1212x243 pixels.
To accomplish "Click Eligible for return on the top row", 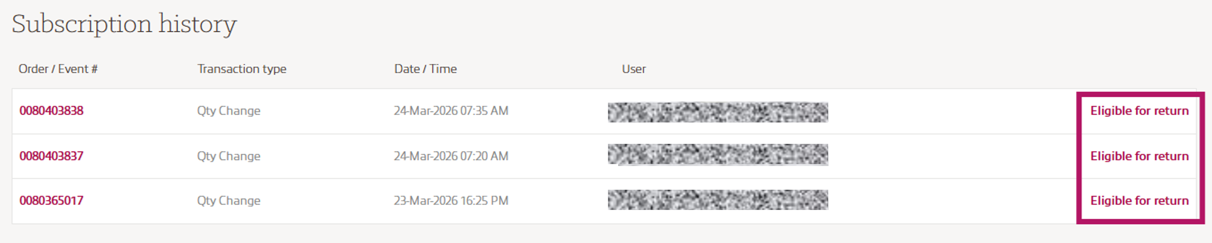I will tap(1140, 110).
